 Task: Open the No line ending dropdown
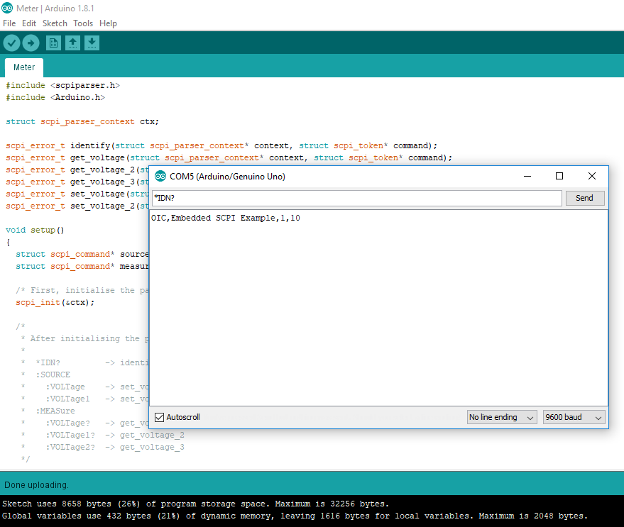click(502, 417)
